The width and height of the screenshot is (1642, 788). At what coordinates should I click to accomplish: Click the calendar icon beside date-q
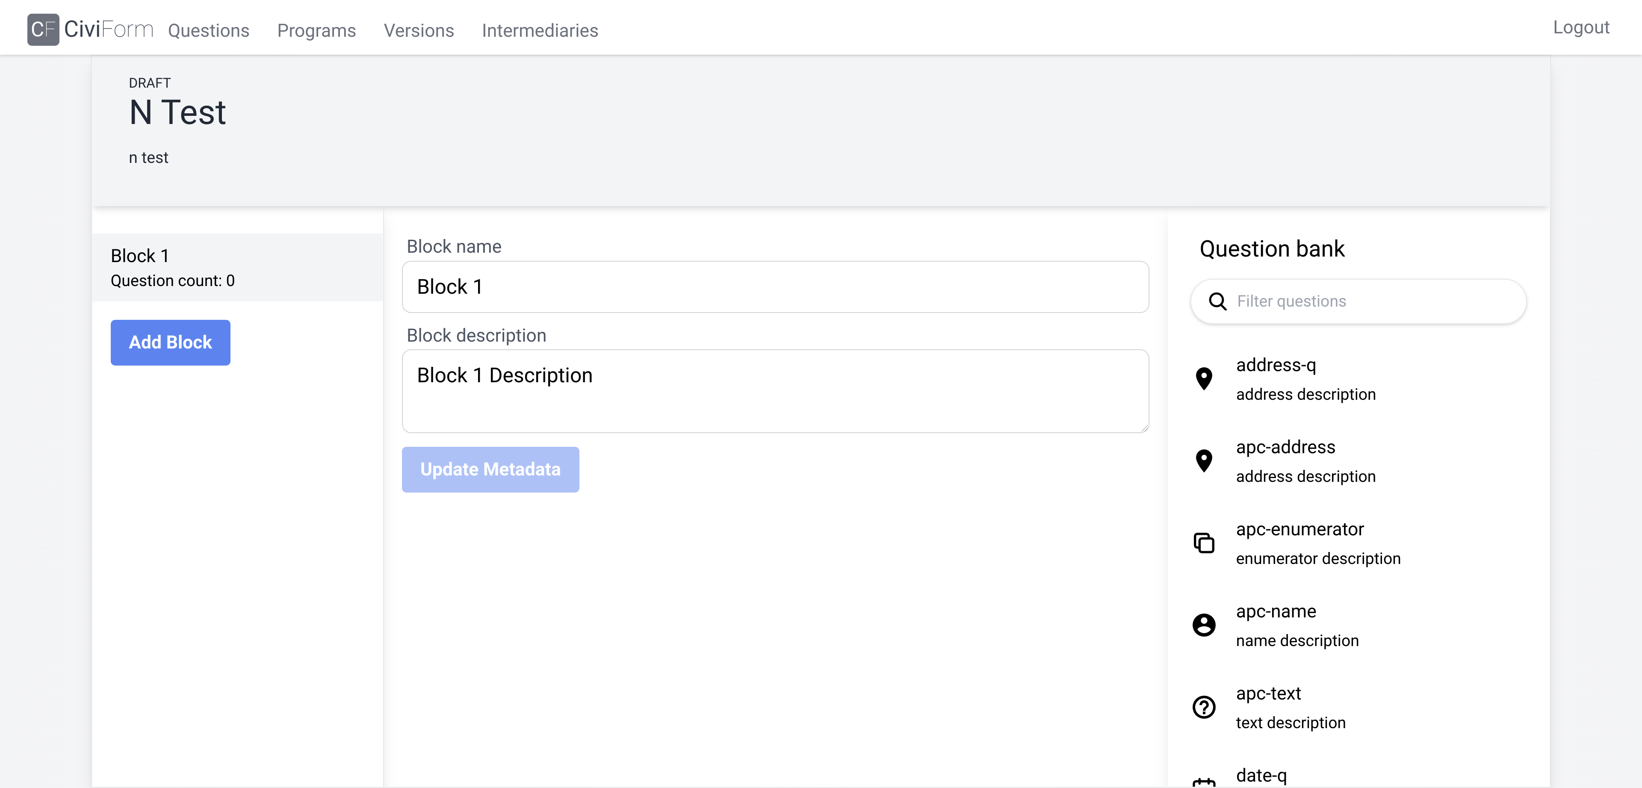[1204, 782]
